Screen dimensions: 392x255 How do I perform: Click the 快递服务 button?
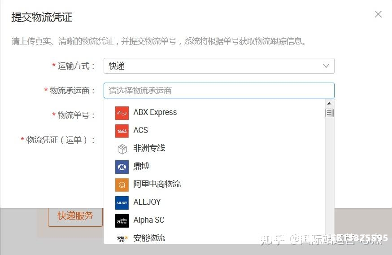pyautogui.click(x=75, y=216)
